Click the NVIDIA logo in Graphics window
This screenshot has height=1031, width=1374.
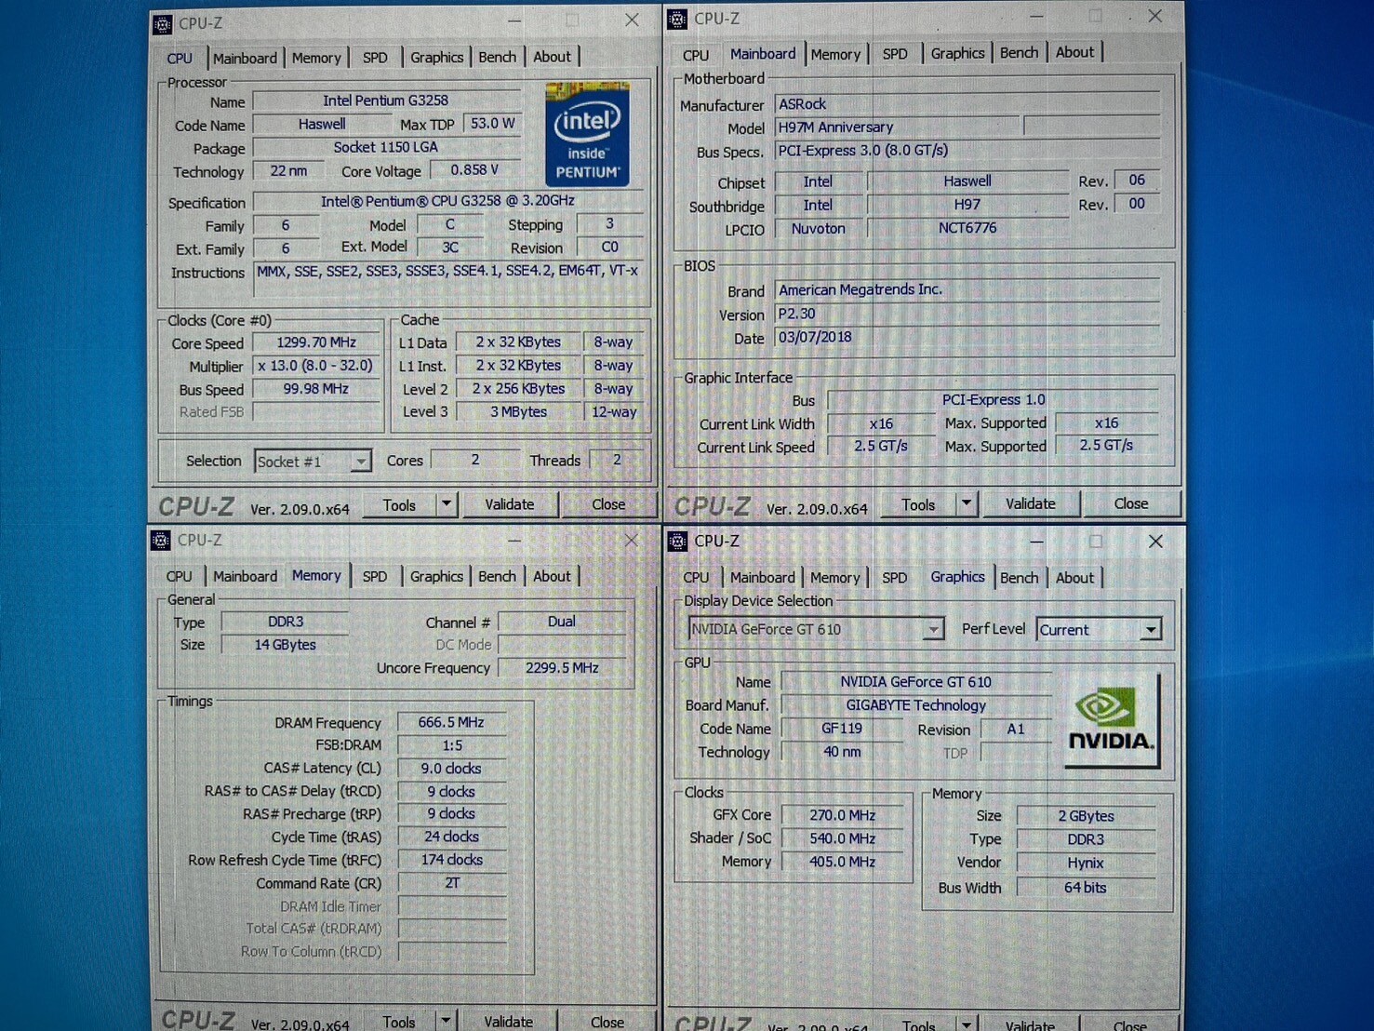point(1111,720)
